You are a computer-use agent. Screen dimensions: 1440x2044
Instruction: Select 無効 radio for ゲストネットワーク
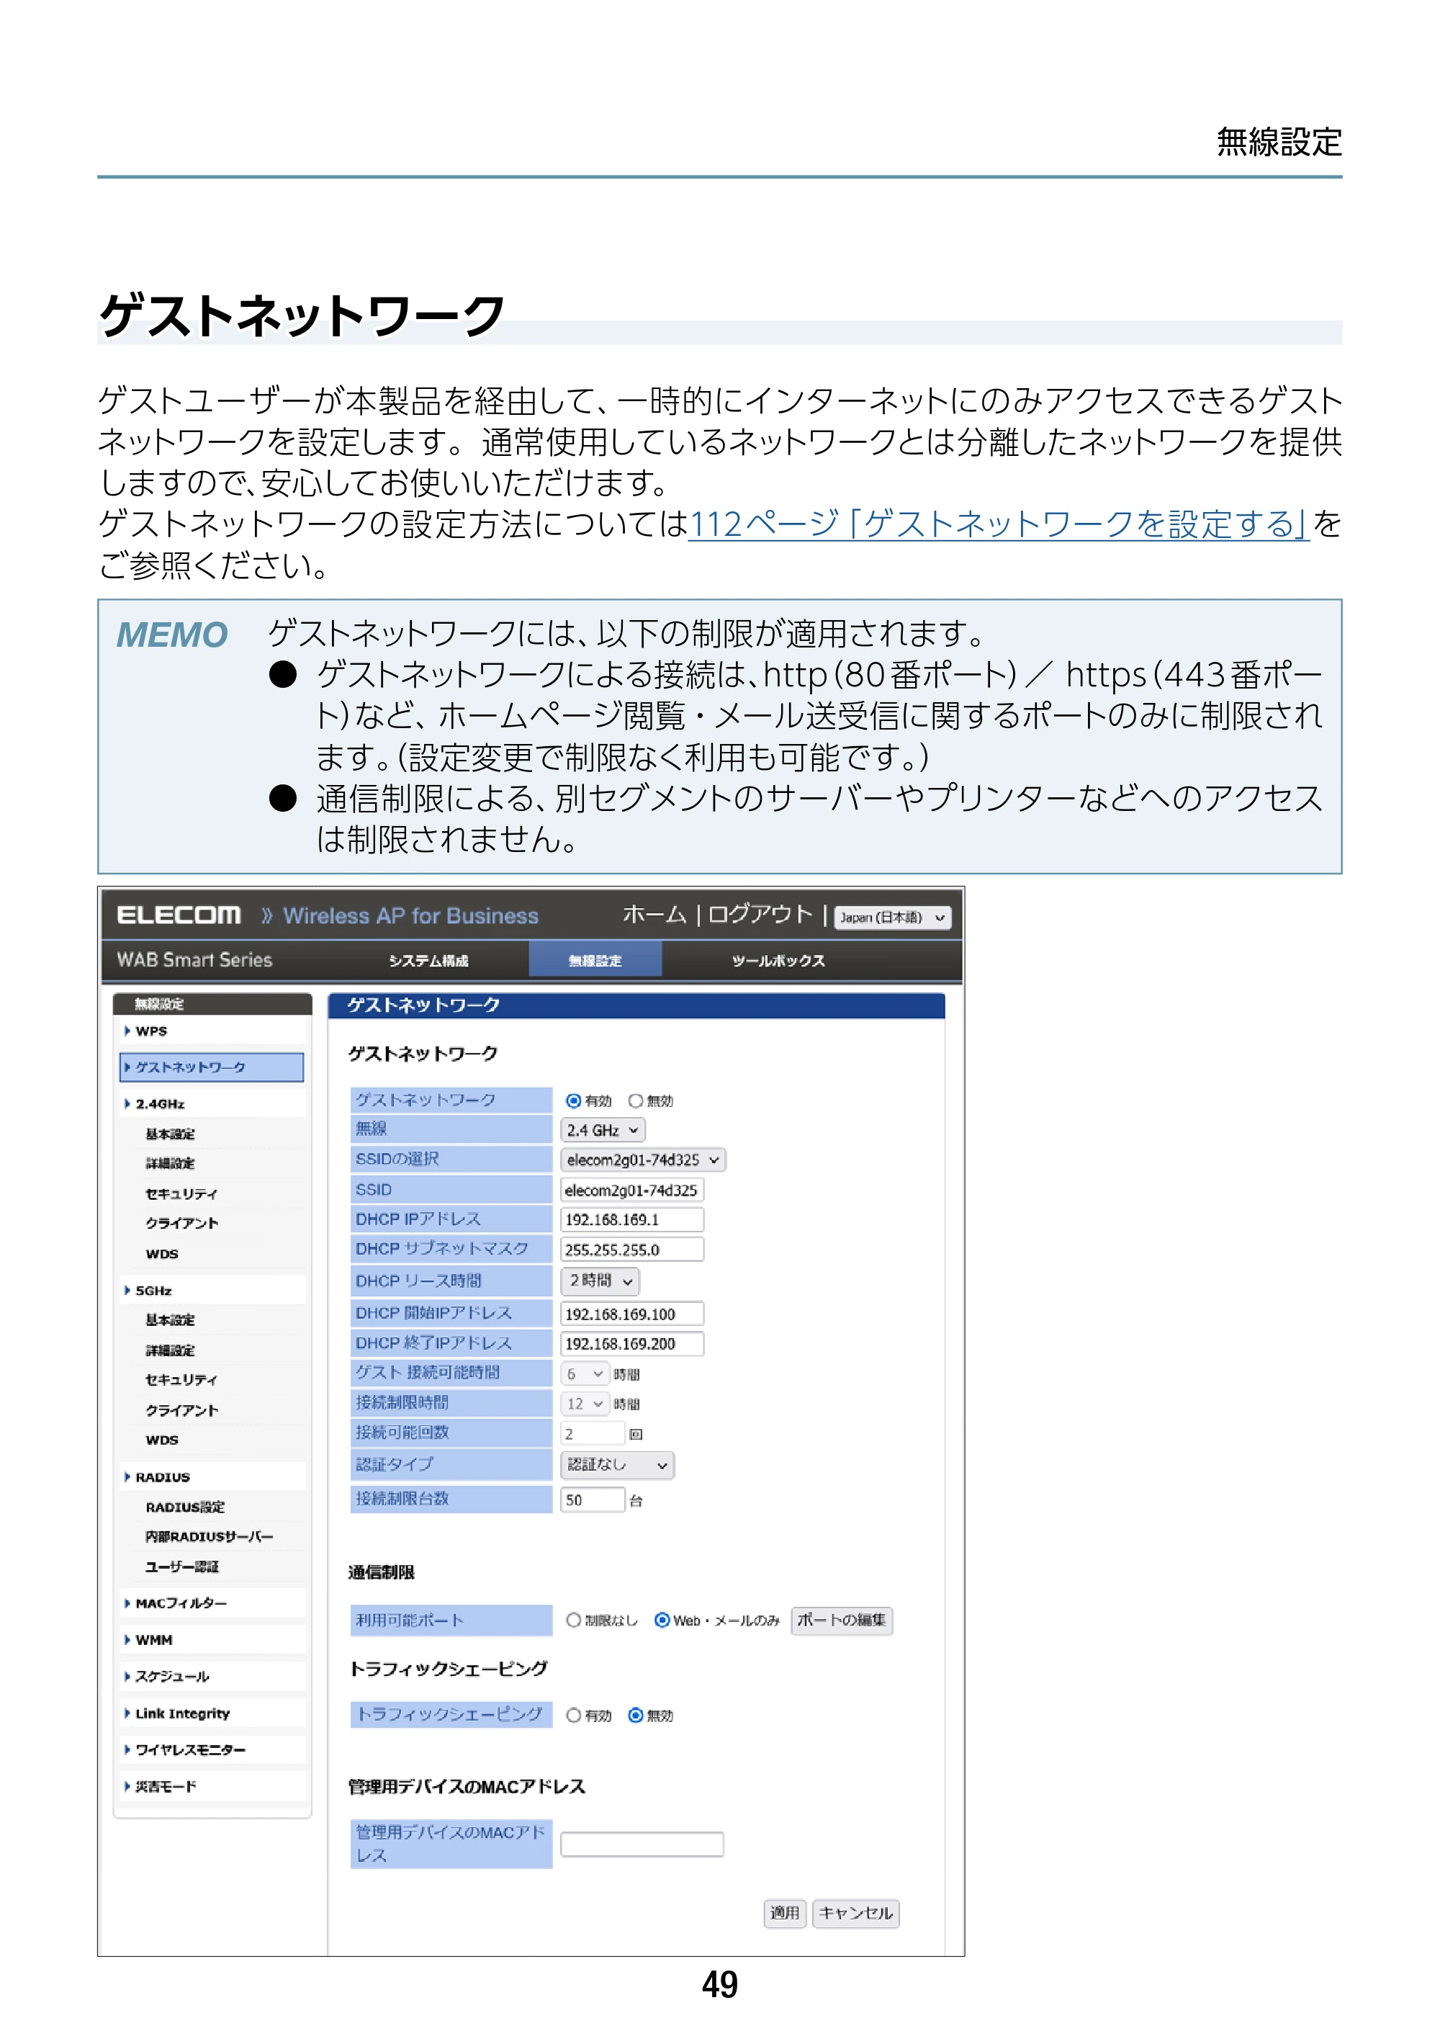coord(636,1101)
